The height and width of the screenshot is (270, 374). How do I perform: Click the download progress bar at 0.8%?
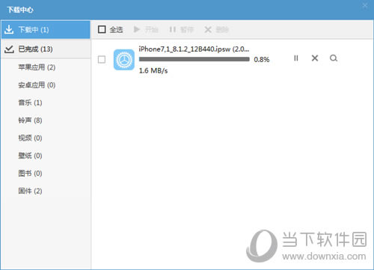(x=194, y=59)
